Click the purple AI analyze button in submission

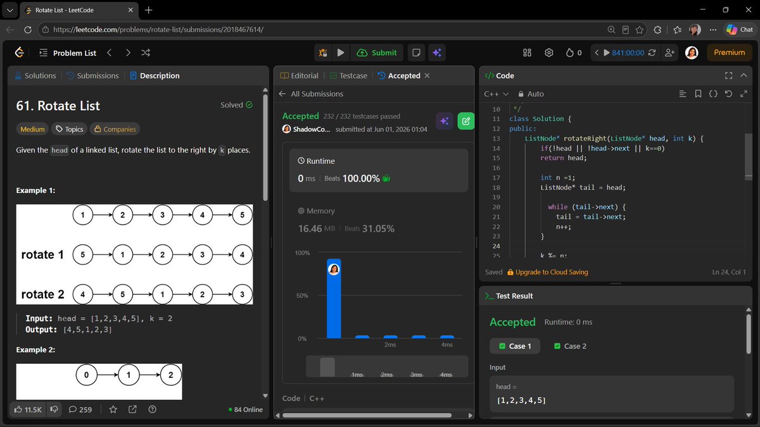point(445,121)
